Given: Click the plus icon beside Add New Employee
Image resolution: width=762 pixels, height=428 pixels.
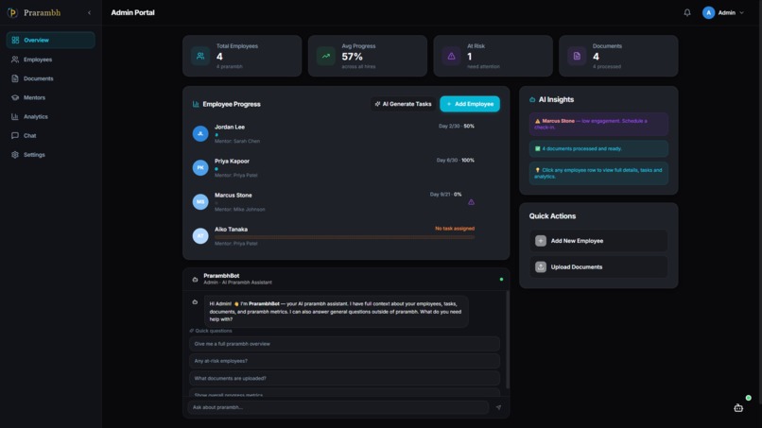Looking at the screenshot, I should pyautogui.click(x=541, y=241).
